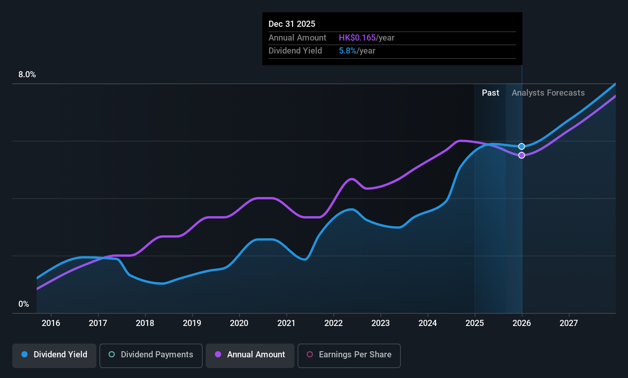Select the 2023 x-axis label
The width and height of the screenshot is (628, 378).
click(x=381, y=323)
